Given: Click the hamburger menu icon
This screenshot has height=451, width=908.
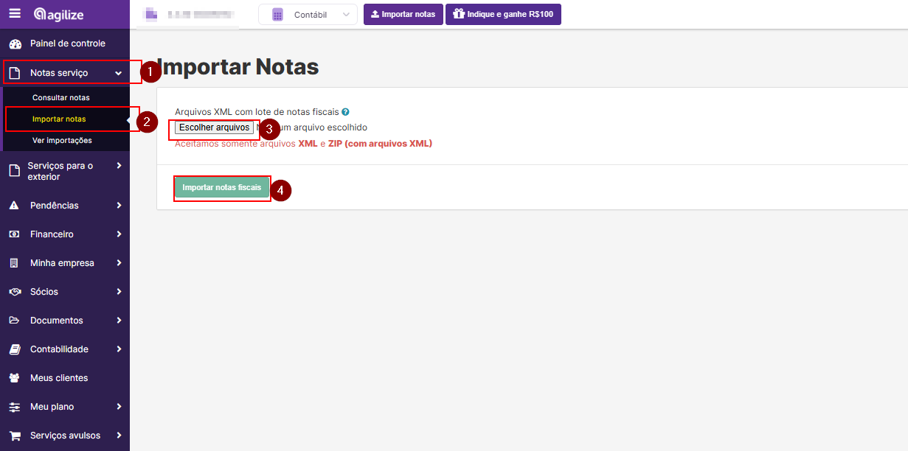Looking at the screenshot, I should (15, 13).
